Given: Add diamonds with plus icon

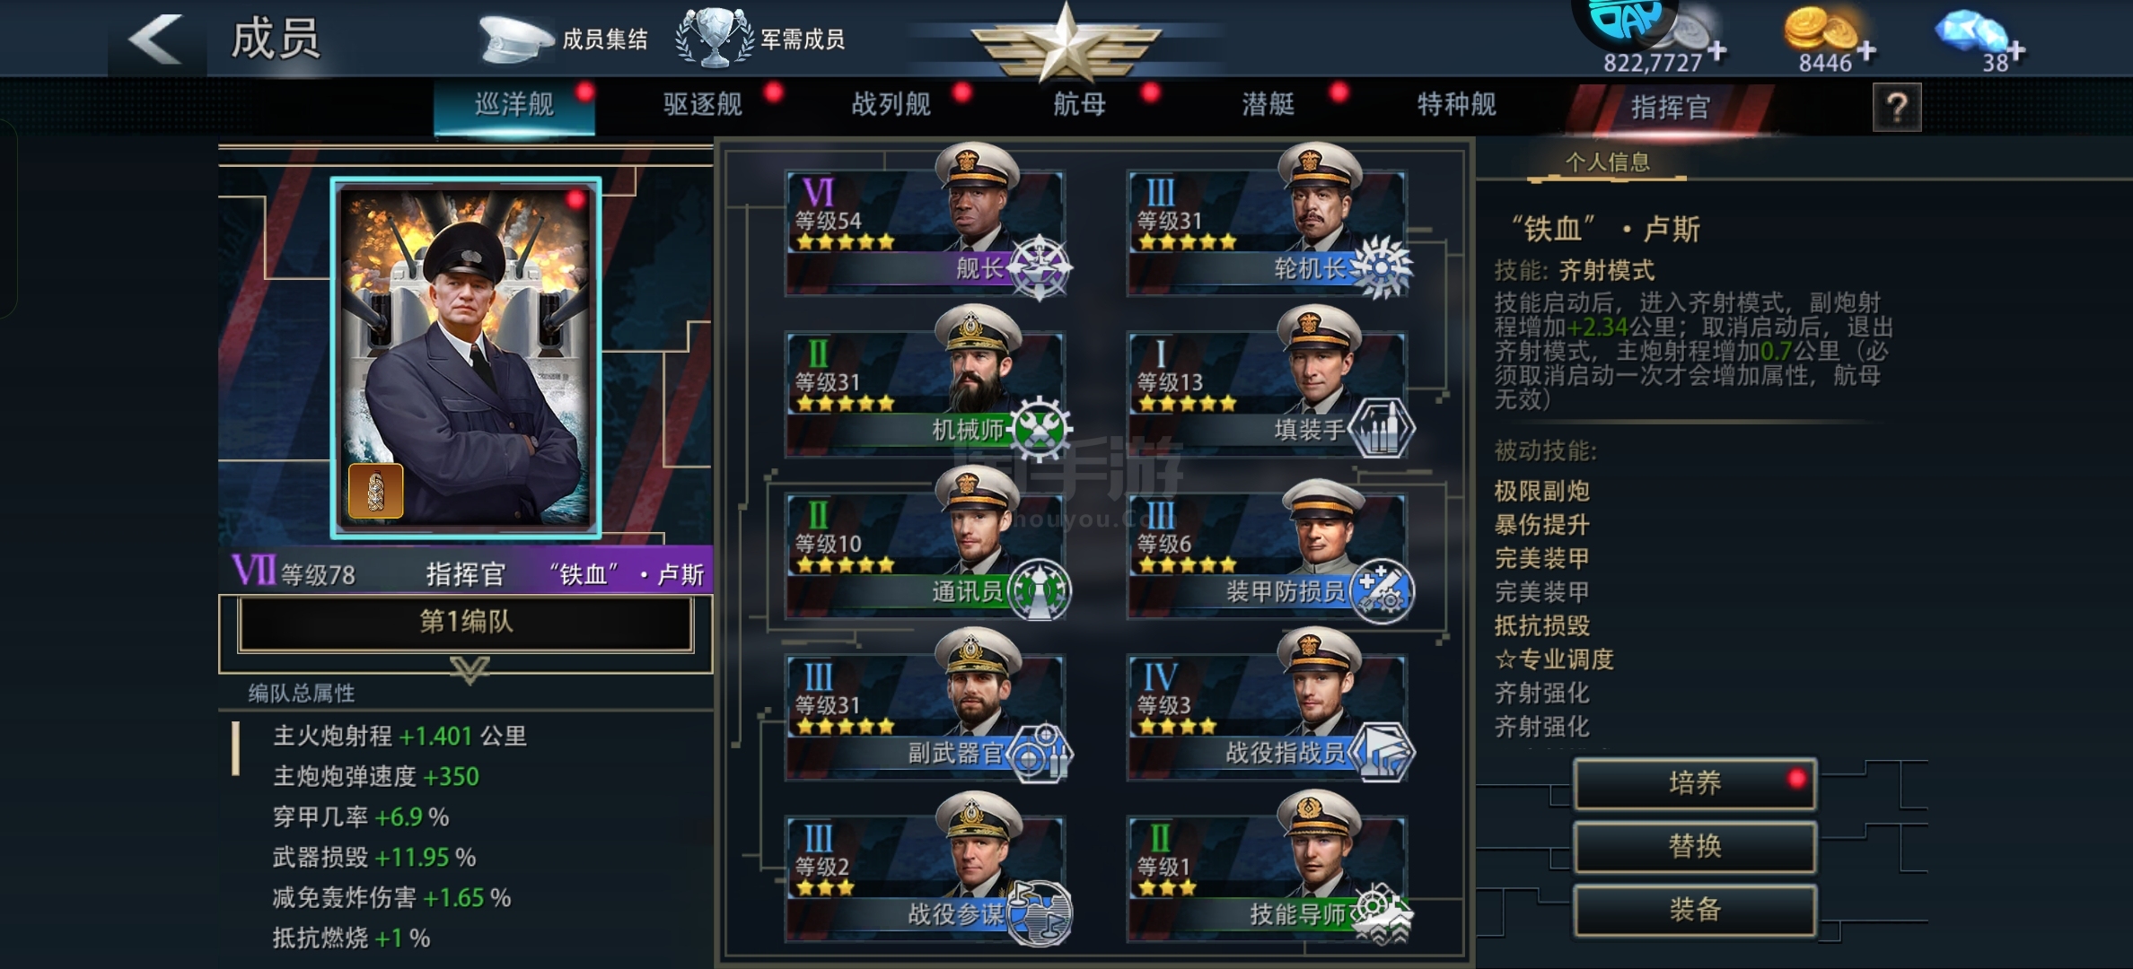Looking at the screenshot, I should 2015,51.
